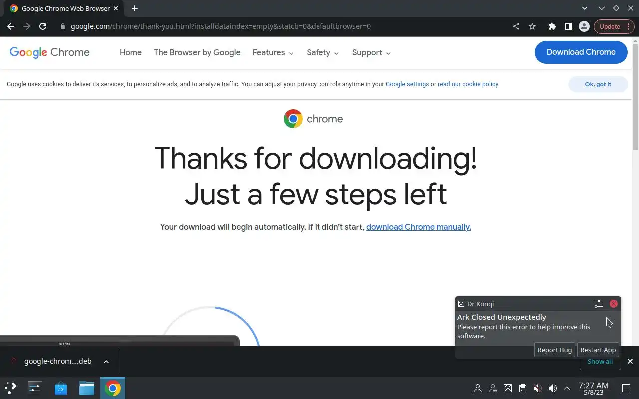Open the google-chrome deb download item
The width and height of the screenshot is (639, 399).
pyautogui.click(x=52, y=361)
